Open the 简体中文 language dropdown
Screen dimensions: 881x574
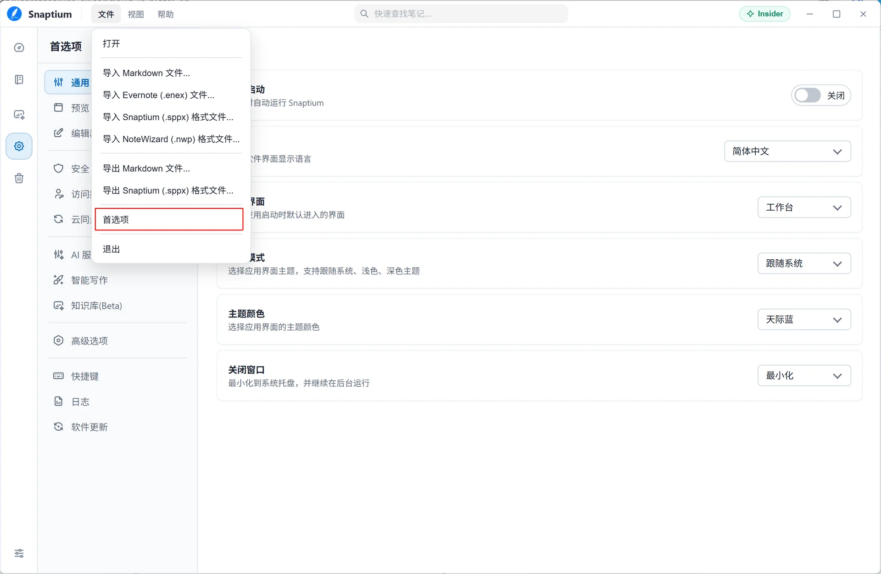[787, 151]
